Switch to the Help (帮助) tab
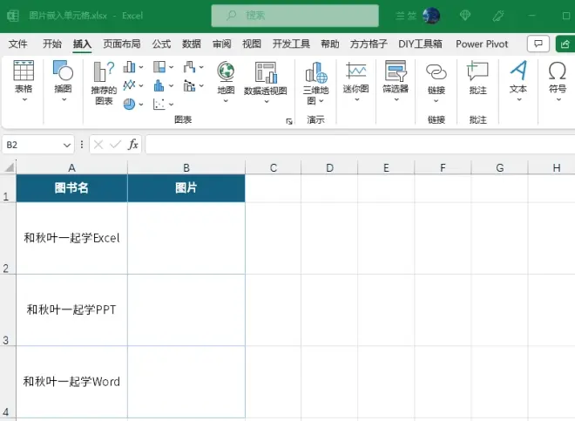 pos(330,44)
